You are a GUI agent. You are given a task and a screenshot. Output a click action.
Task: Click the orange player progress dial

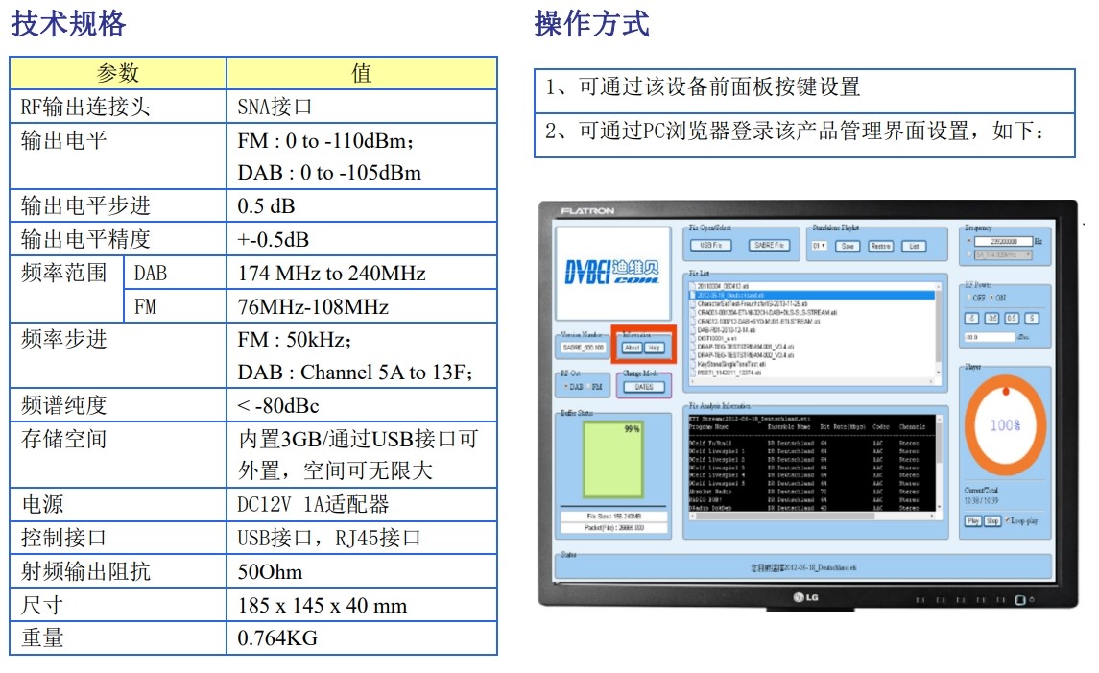point(1004,423)
